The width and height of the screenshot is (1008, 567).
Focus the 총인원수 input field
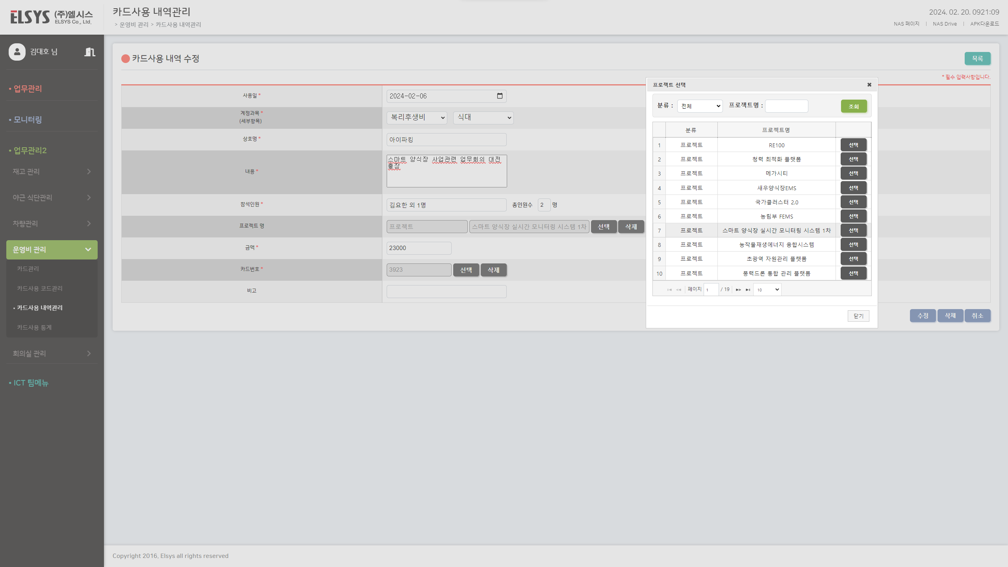[544, 205]
